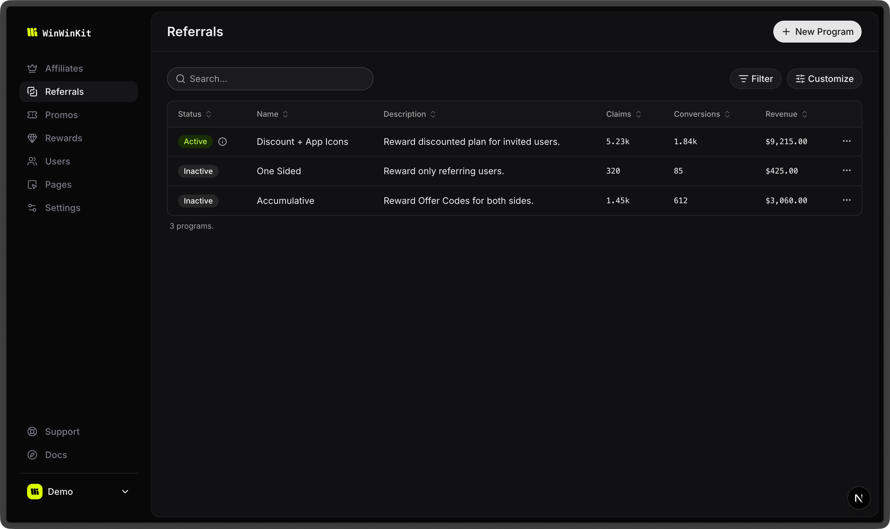
Task: Click the Demo workspace avatar icon
Action: pos(35,491)
